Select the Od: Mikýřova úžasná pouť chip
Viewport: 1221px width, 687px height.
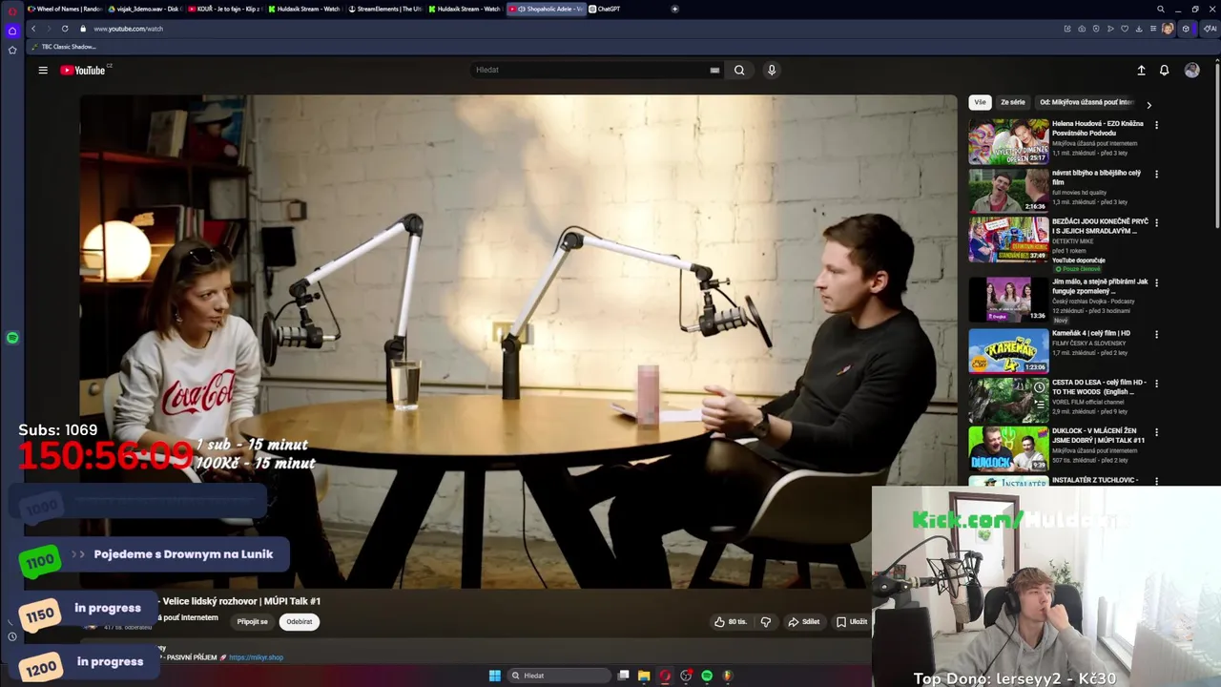pyautogui.click(x=1086, y=102)
